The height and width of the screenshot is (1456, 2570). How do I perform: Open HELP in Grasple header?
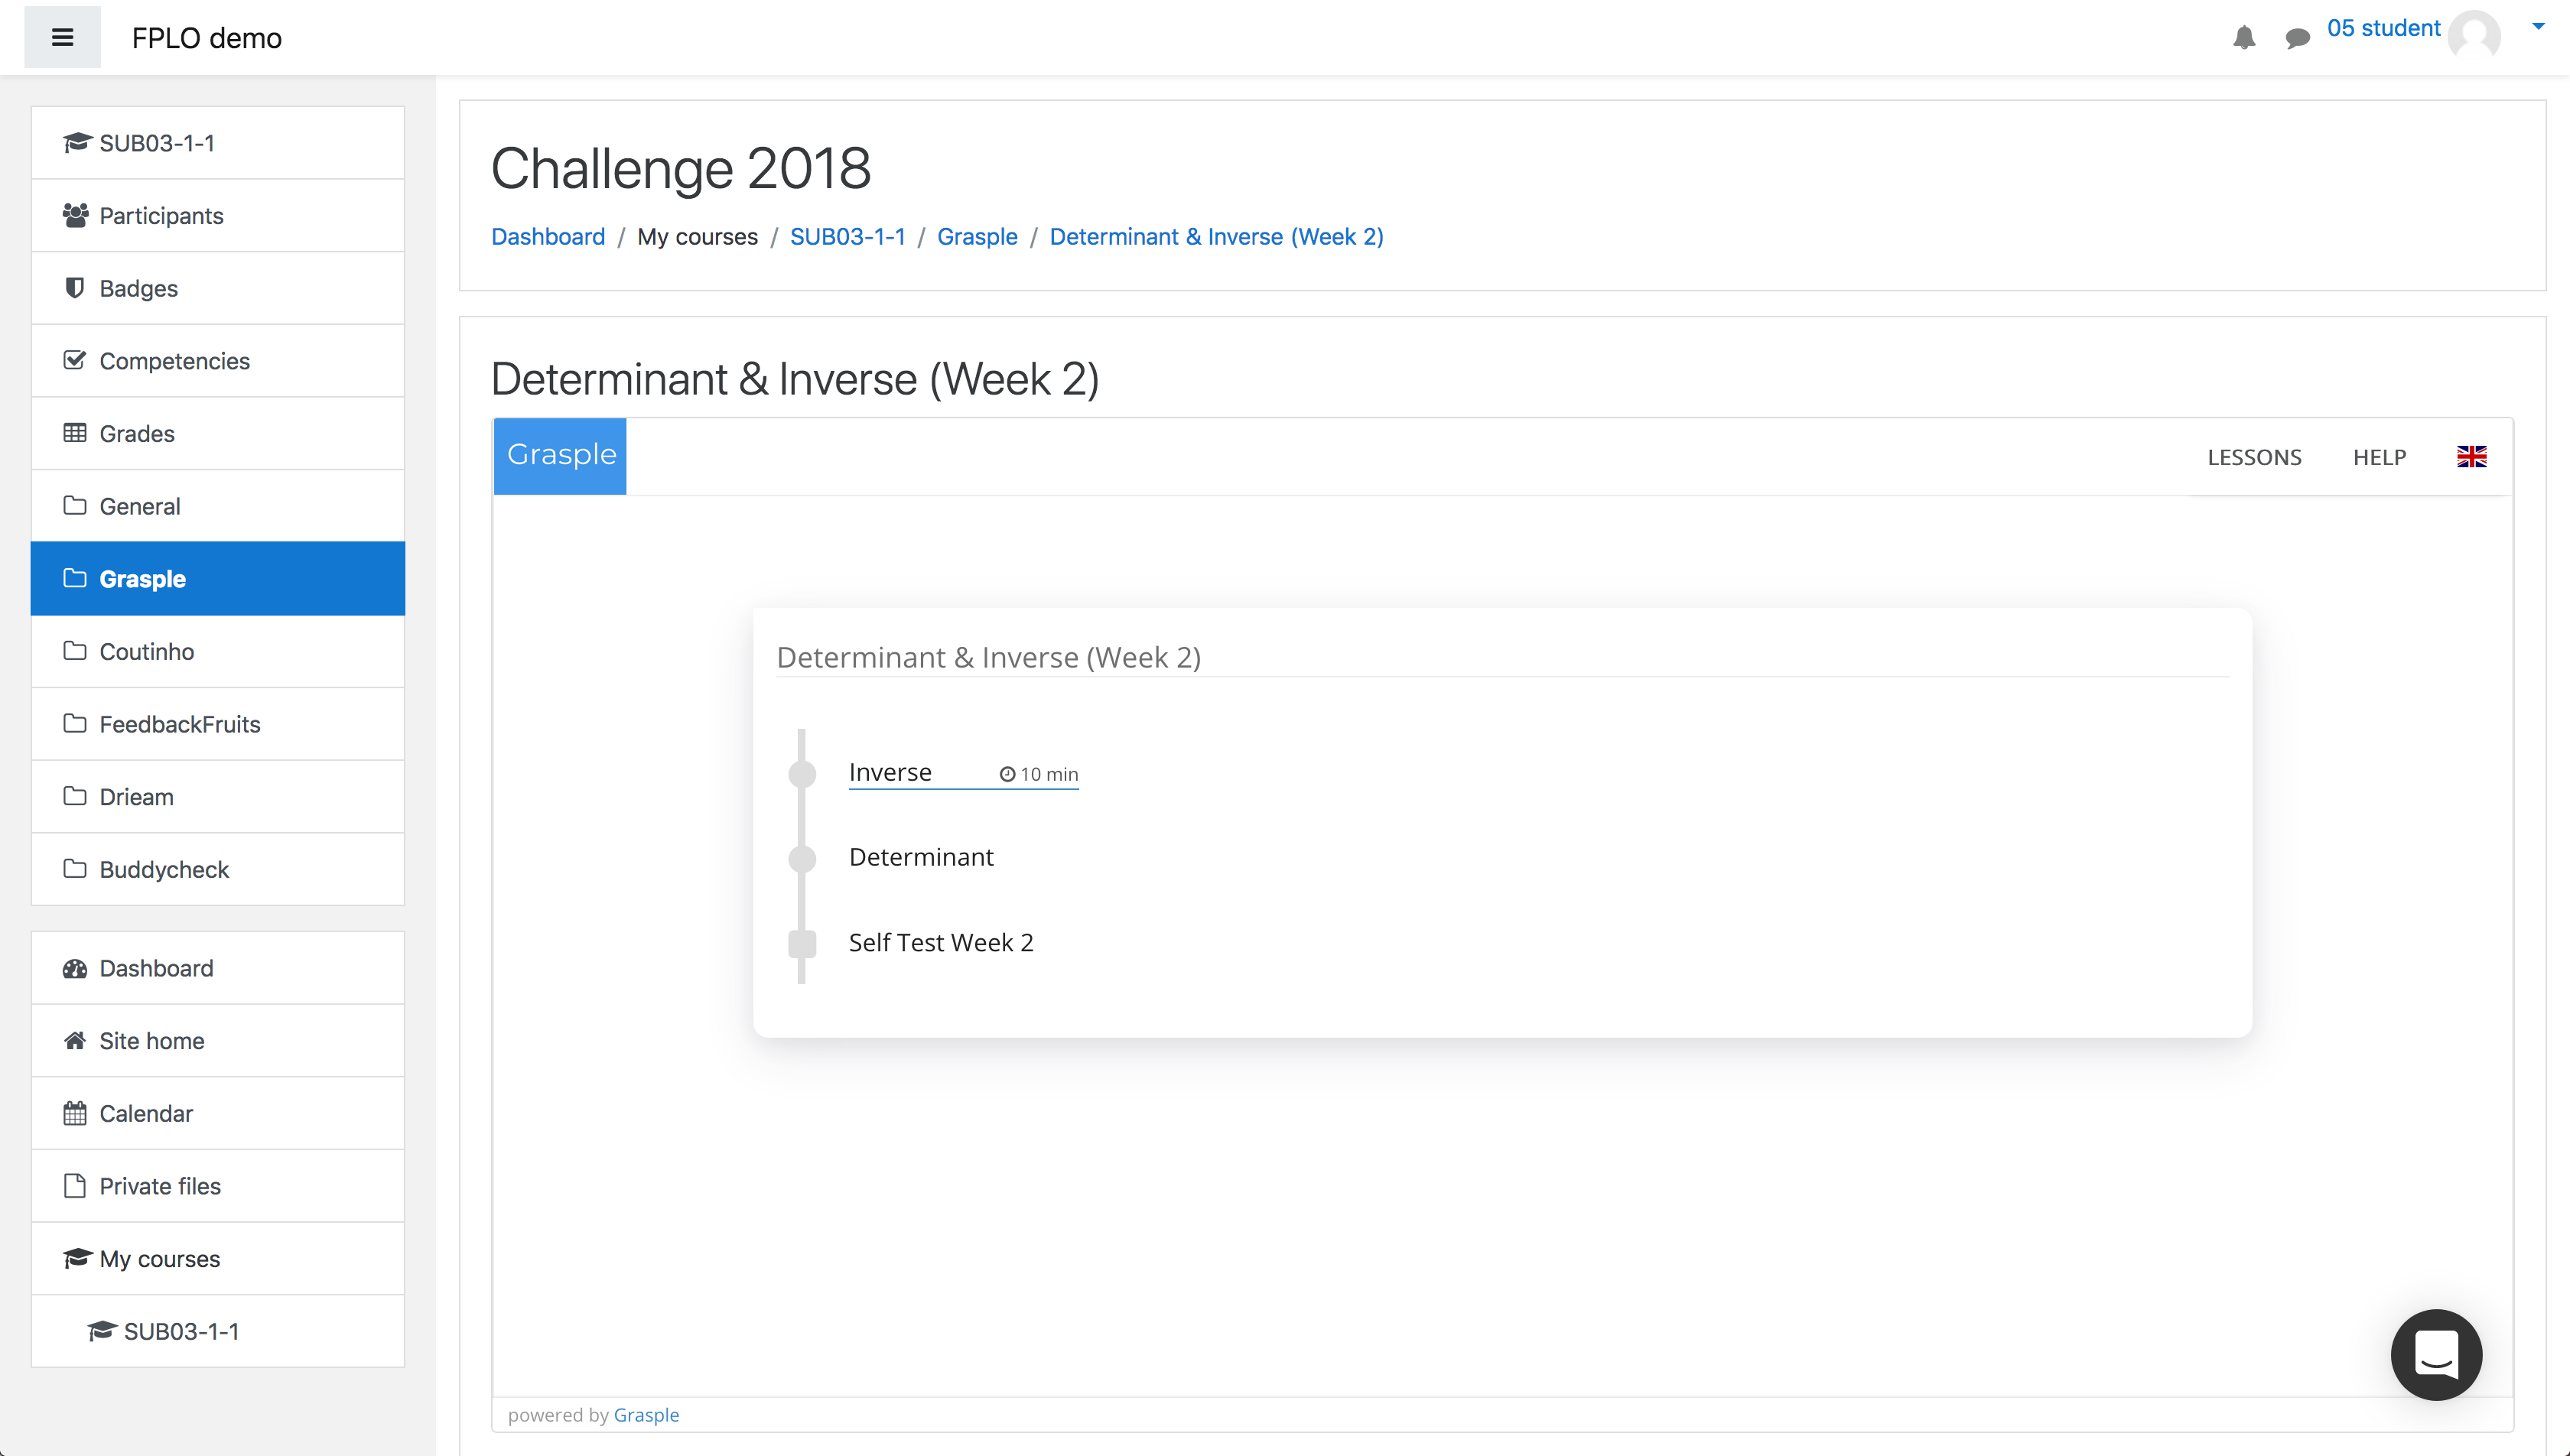(2379, 457)
